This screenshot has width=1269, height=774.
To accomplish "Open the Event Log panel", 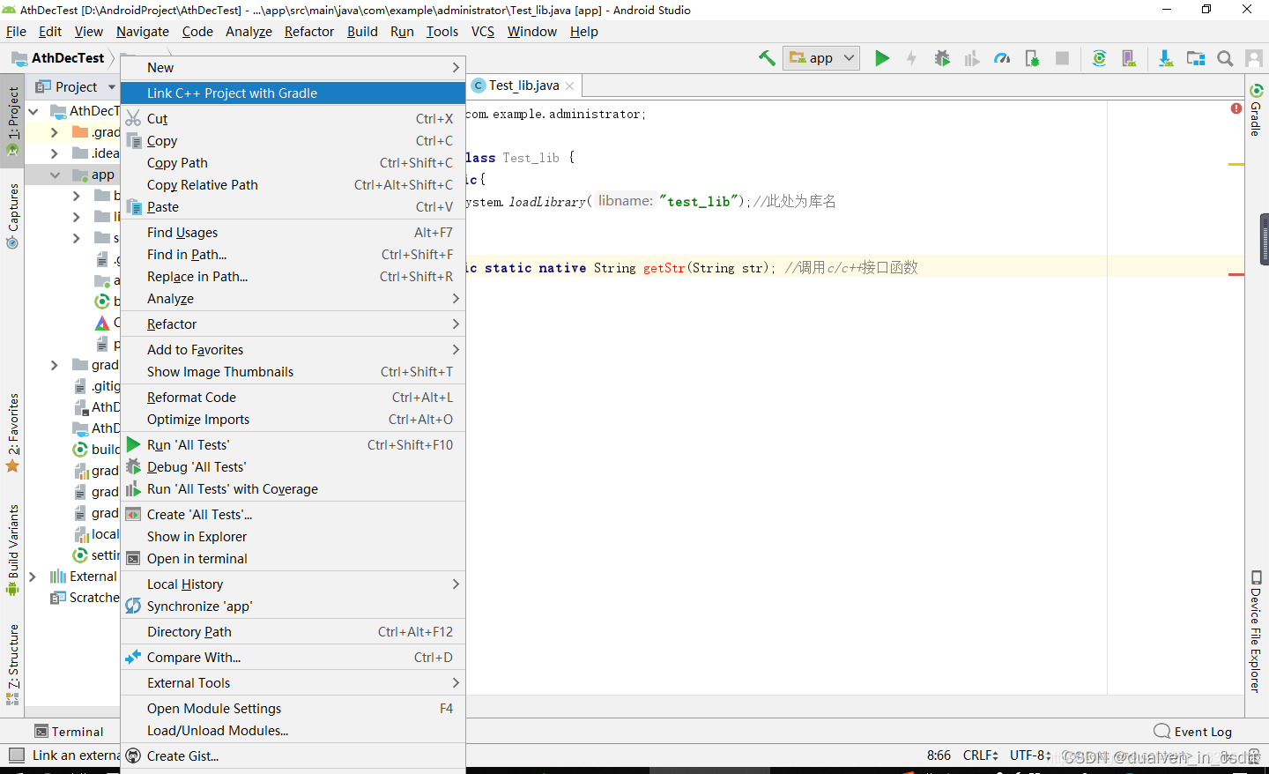I will click(x=1193, y=732).
